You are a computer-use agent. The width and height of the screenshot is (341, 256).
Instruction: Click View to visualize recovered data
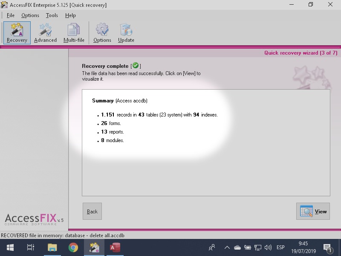coord(313,211)
